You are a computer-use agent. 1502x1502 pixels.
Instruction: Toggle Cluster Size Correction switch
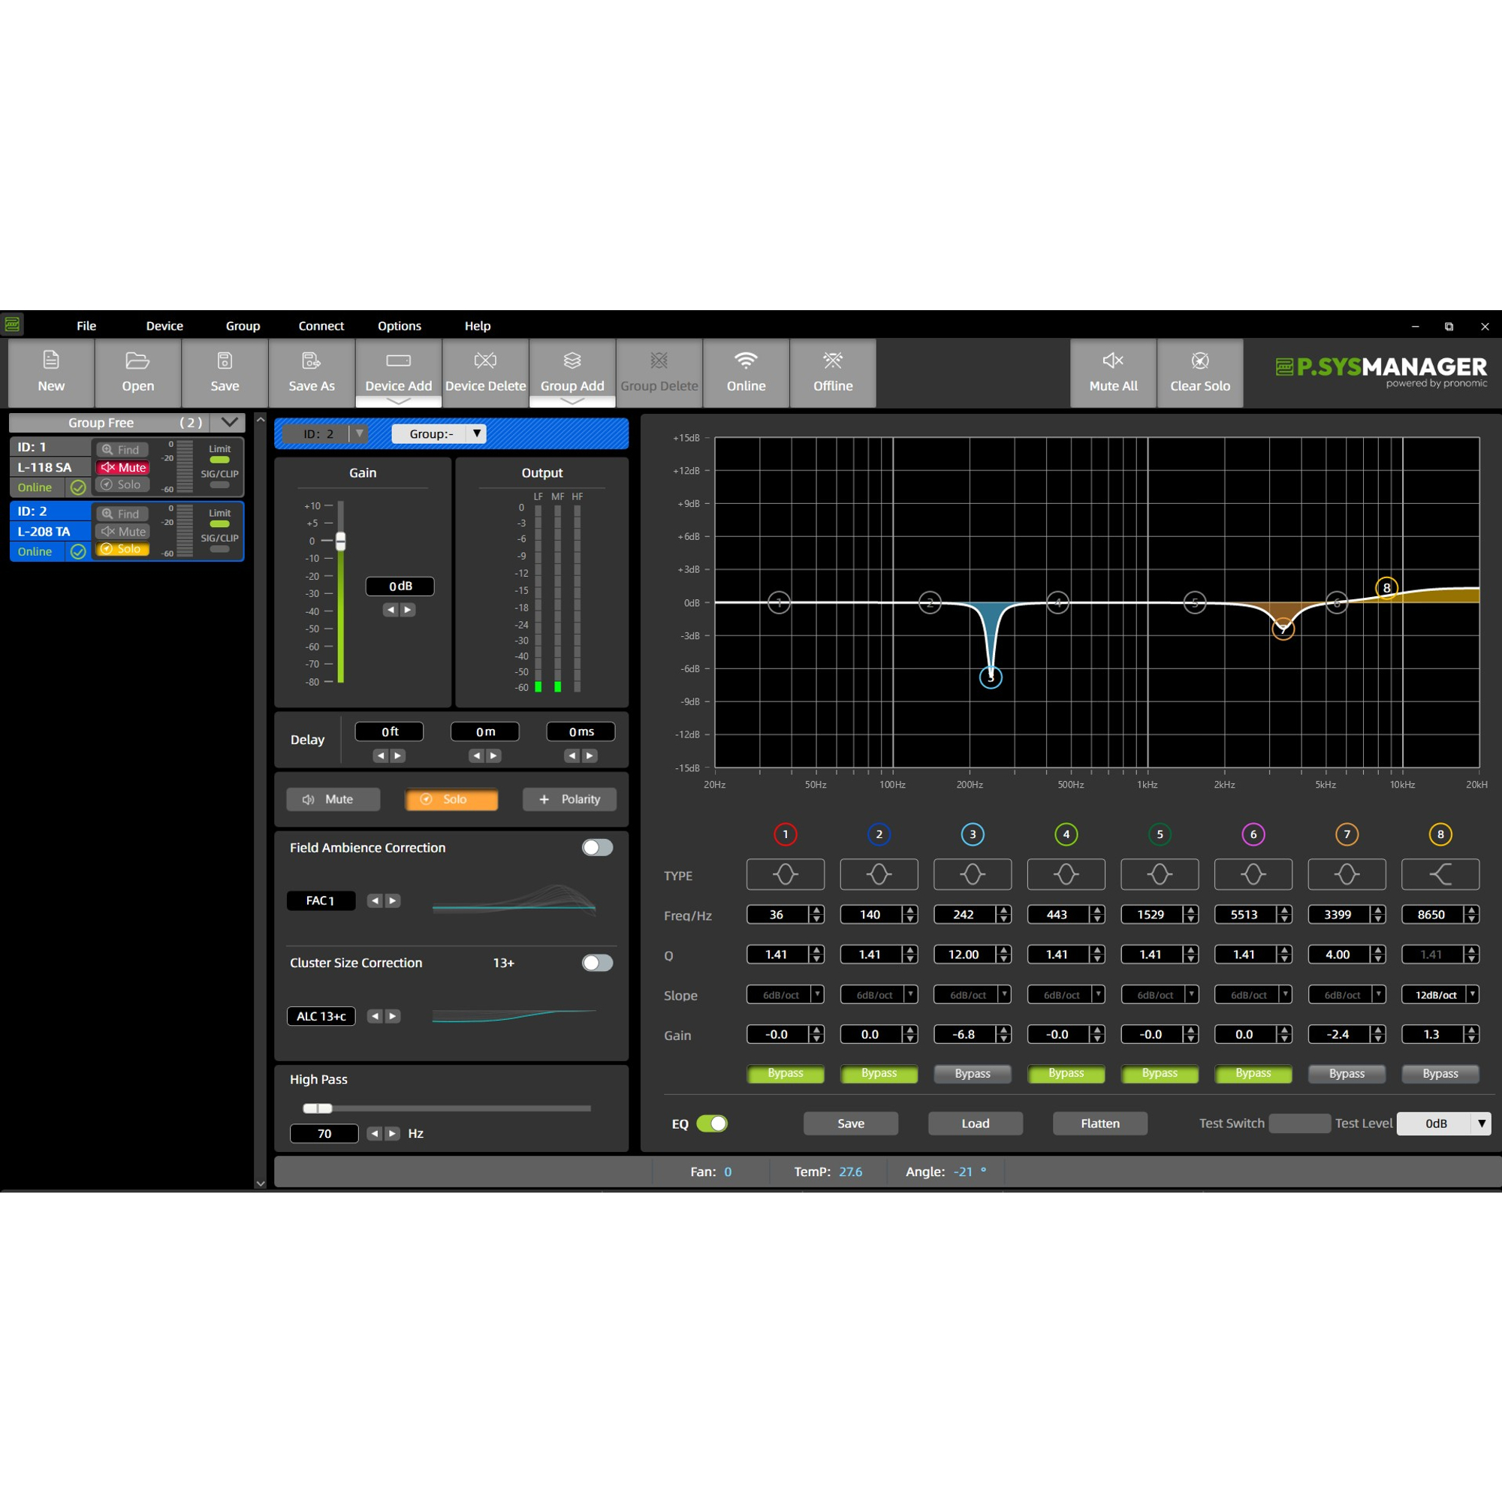point(597,963)
